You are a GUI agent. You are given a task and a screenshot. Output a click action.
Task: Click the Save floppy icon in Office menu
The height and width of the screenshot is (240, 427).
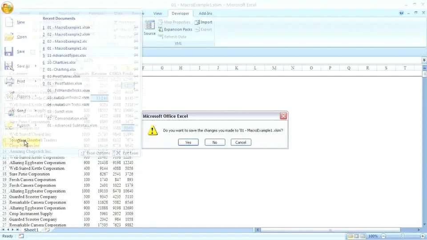9,52
